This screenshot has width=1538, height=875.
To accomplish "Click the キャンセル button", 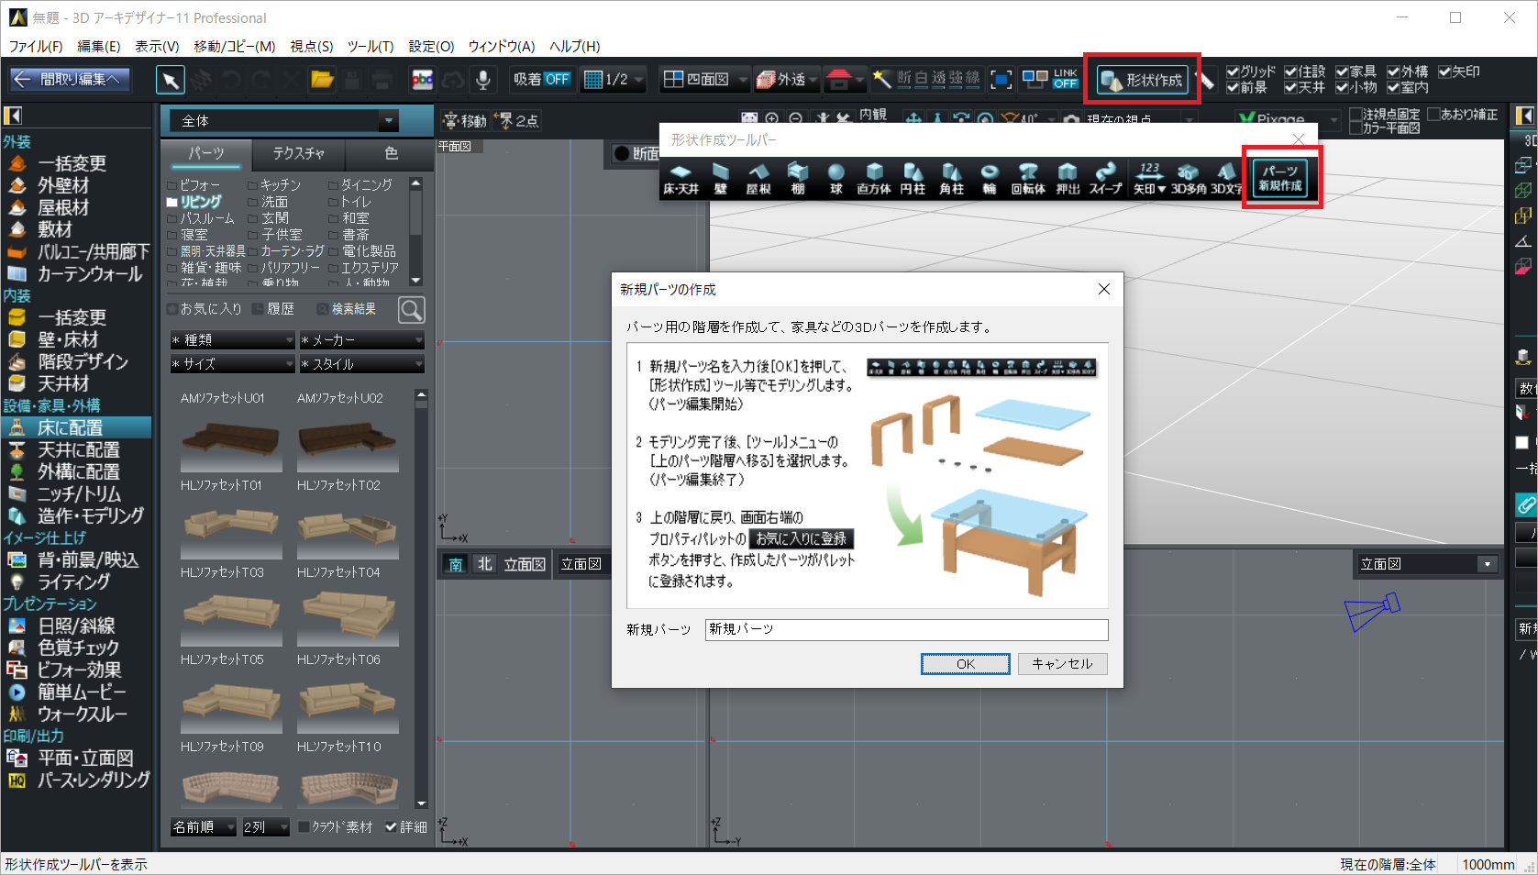I will (x=1062, y=664).
